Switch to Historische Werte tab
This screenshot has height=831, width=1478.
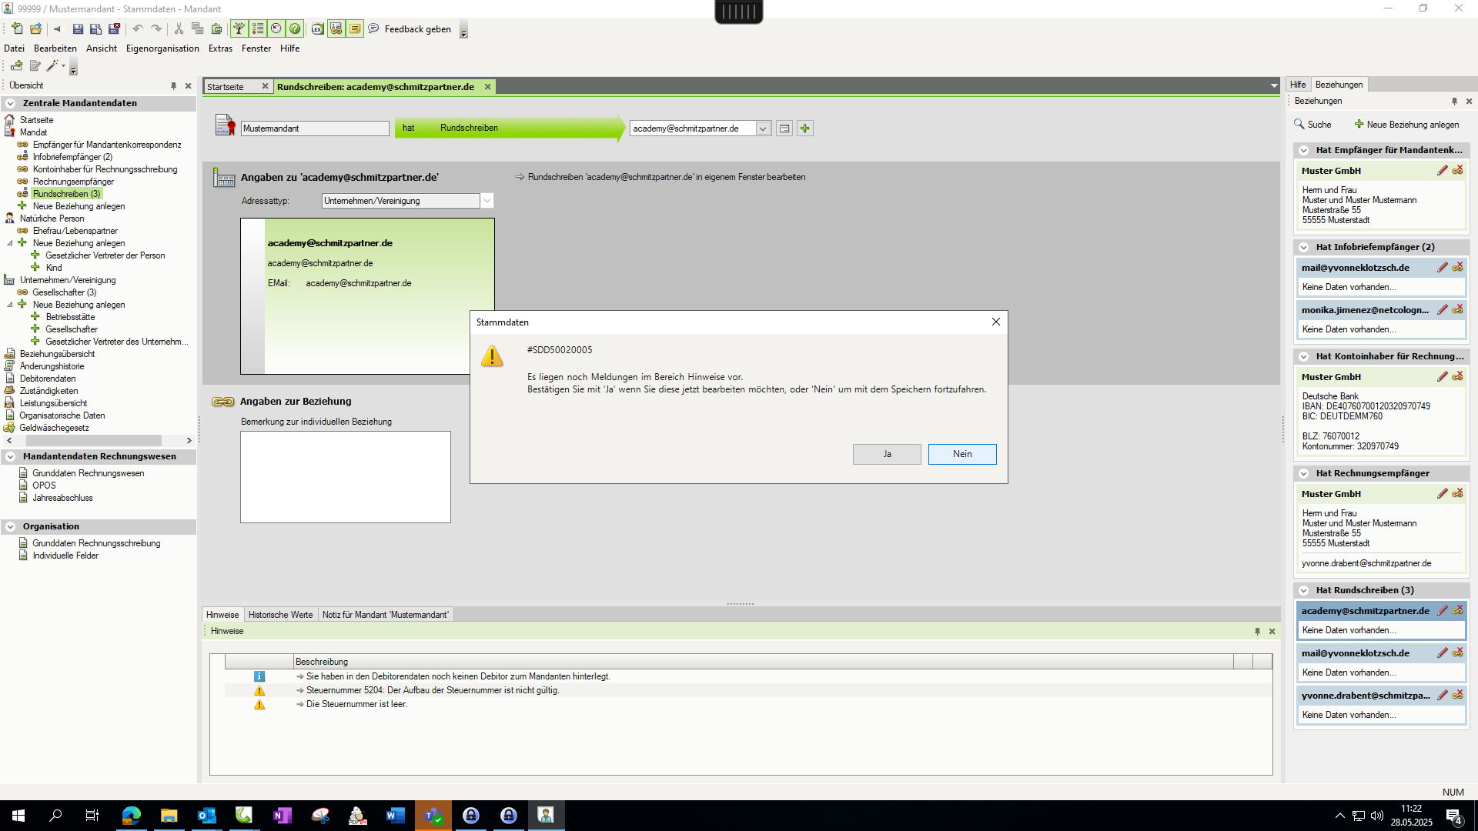(x=280, y=615)
